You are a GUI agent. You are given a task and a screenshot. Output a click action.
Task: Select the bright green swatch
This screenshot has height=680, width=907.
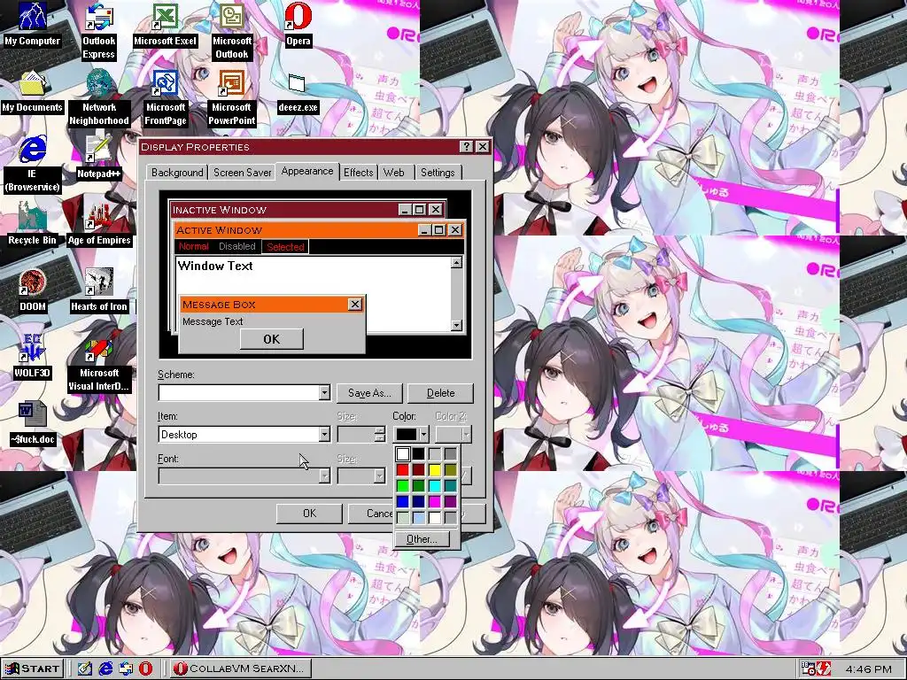[403, 486]
